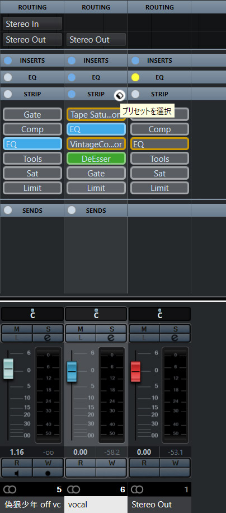Open Gate module on the first channel
Viewport: 226px width, 513px height.
point(32,114)
